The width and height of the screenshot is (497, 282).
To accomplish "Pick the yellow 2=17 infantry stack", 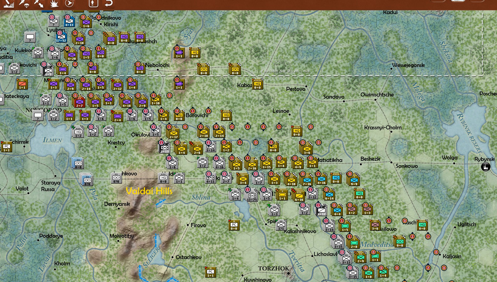I will (174, 133).
